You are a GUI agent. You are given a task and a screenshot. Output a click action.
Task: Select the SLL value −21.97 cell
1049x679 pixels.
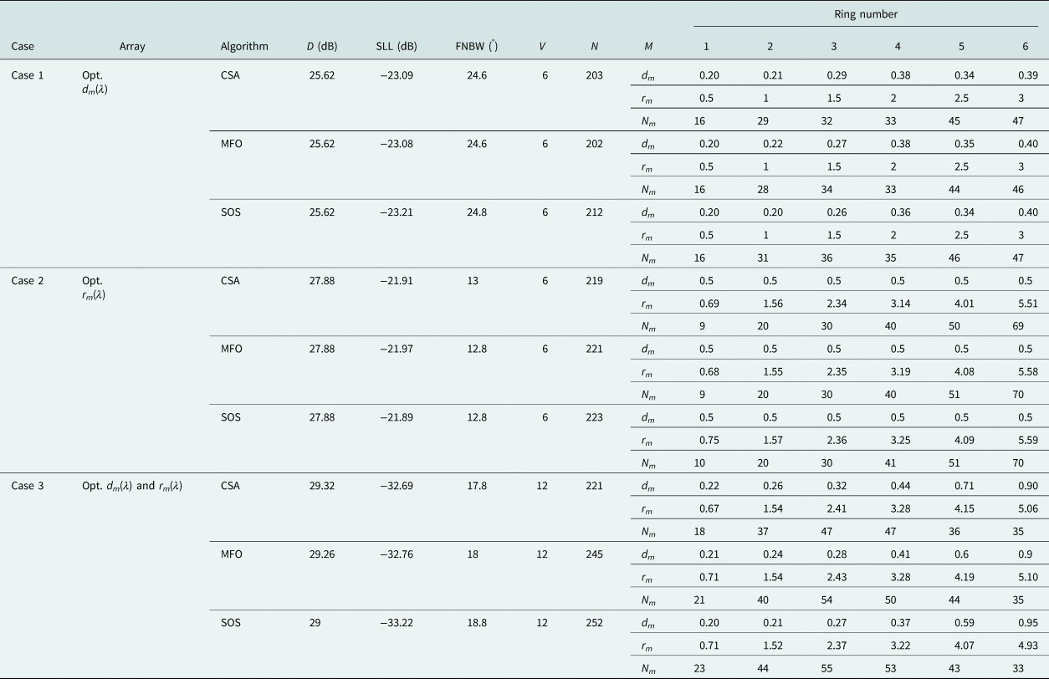point(397,349)
